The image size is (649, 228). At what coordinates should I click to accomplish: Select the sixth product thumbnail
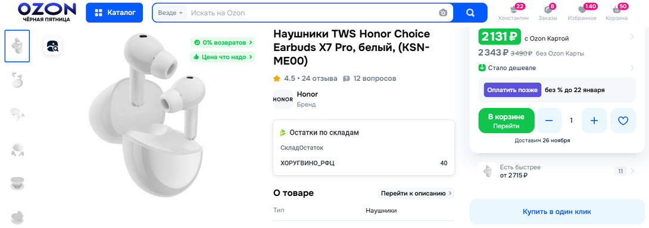[x=17, y=218]
